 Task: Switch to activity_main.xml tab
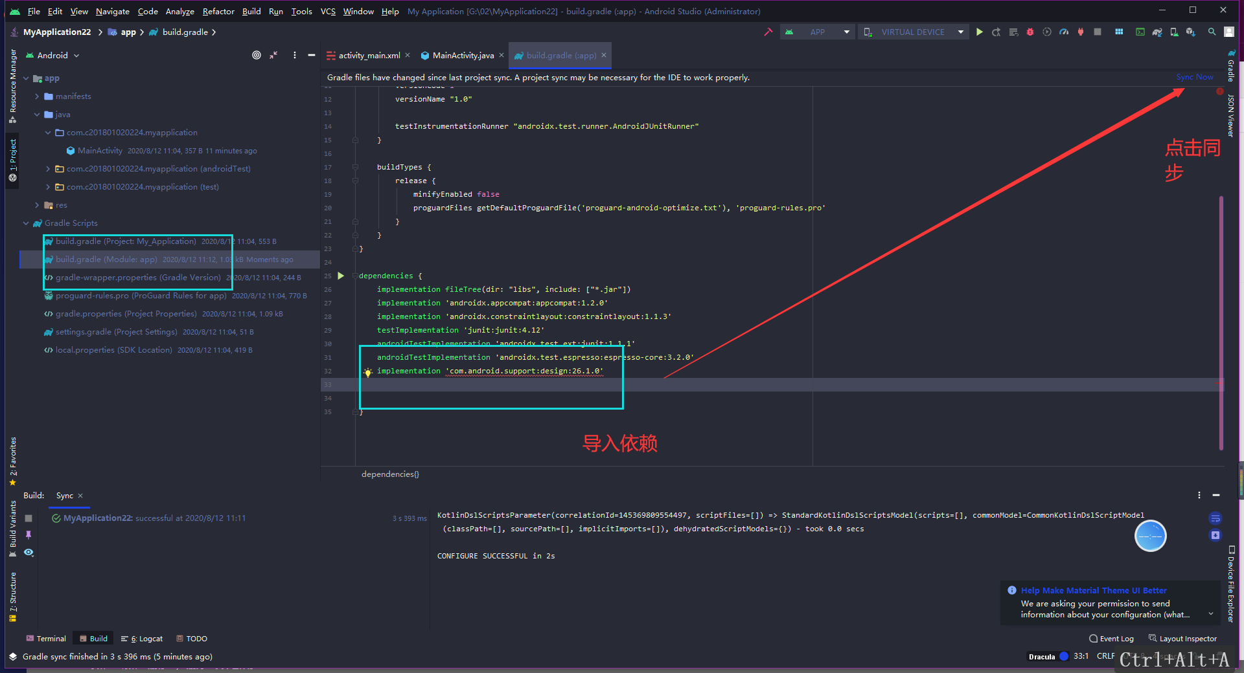coord(369,55)
